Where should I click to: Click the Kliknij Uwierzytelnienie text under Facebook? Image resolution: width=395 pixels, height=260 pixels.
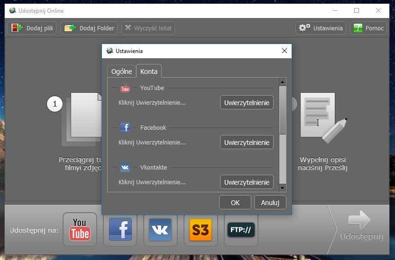click(152, 143)
